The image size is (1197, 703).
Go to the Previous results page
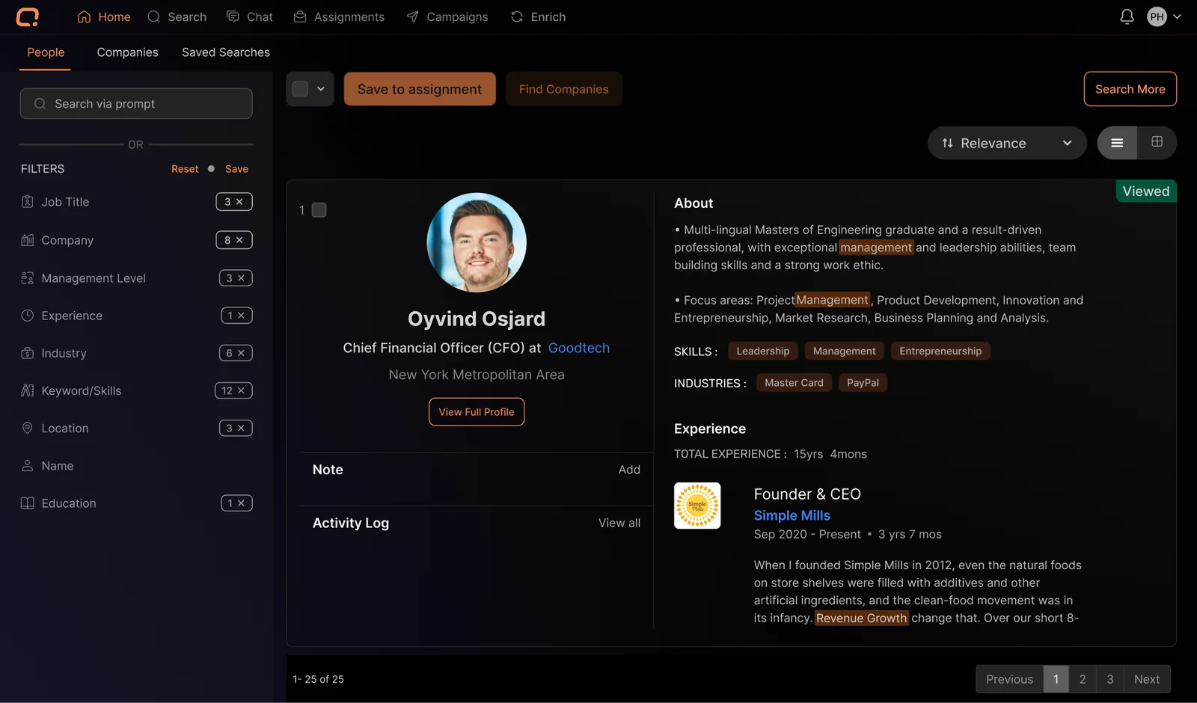(x=1009, y=679)
